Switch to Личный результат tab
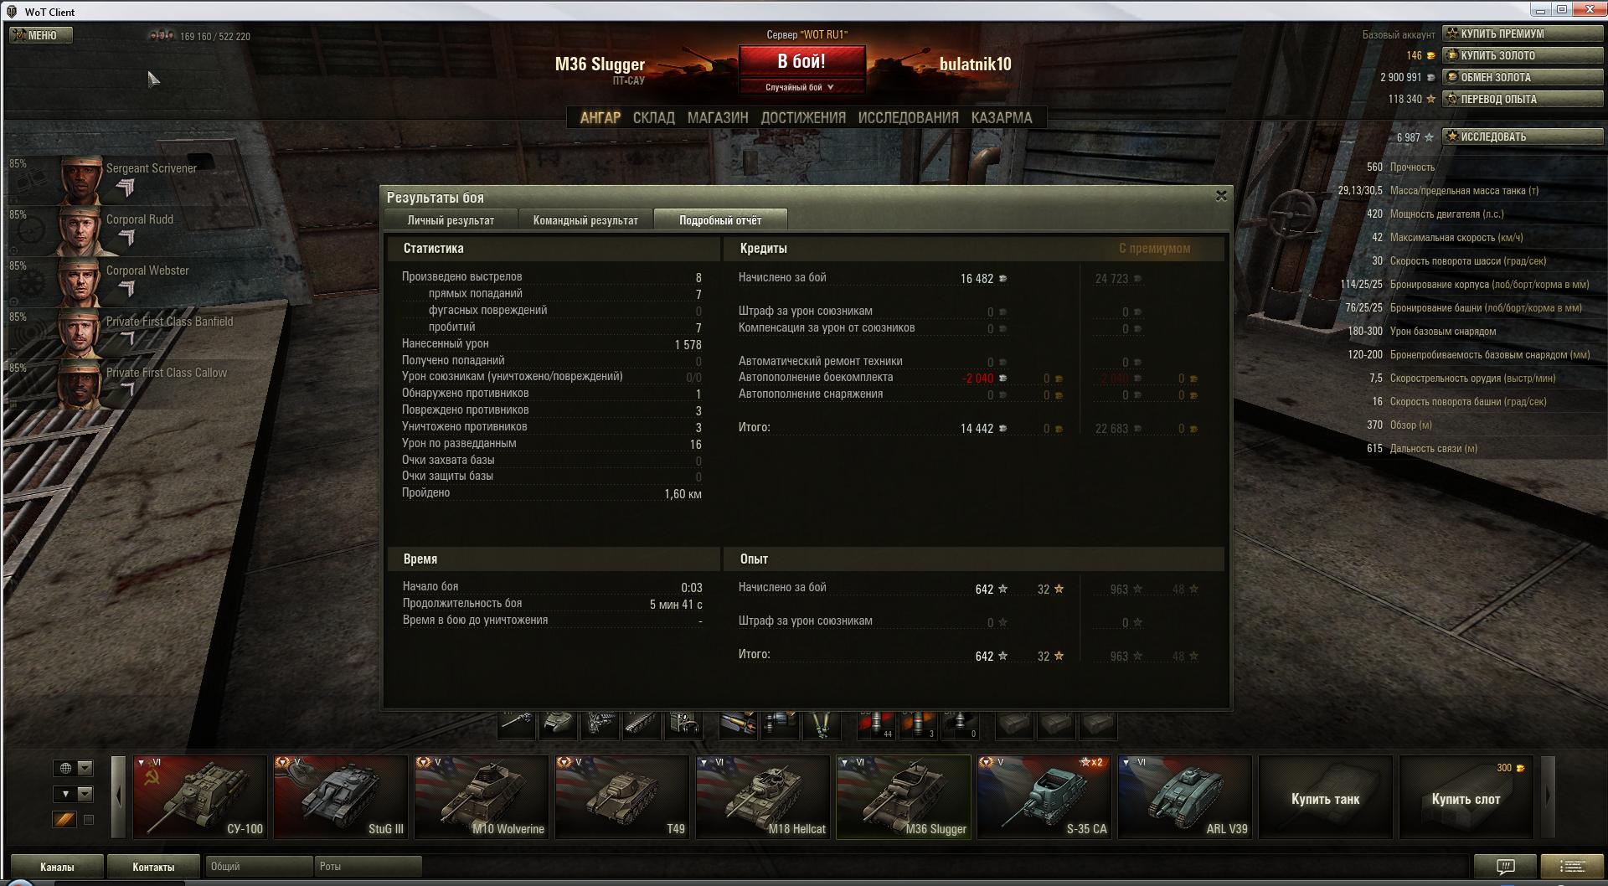Screen dimensions: 1608x886 tap(451, 220)
